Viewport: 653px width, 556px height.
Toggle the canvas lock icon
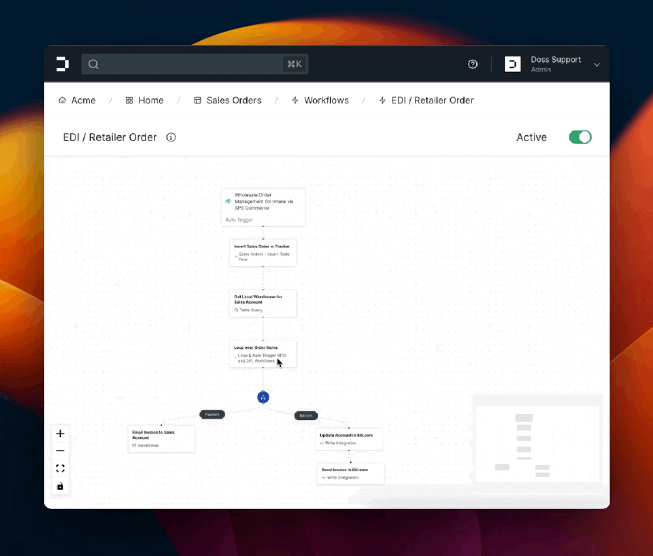[x=61, y=486]
